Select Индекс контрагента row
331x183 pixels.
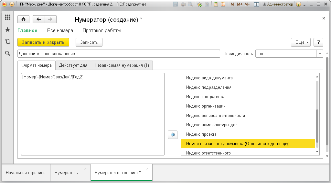[x=248, y=97]
